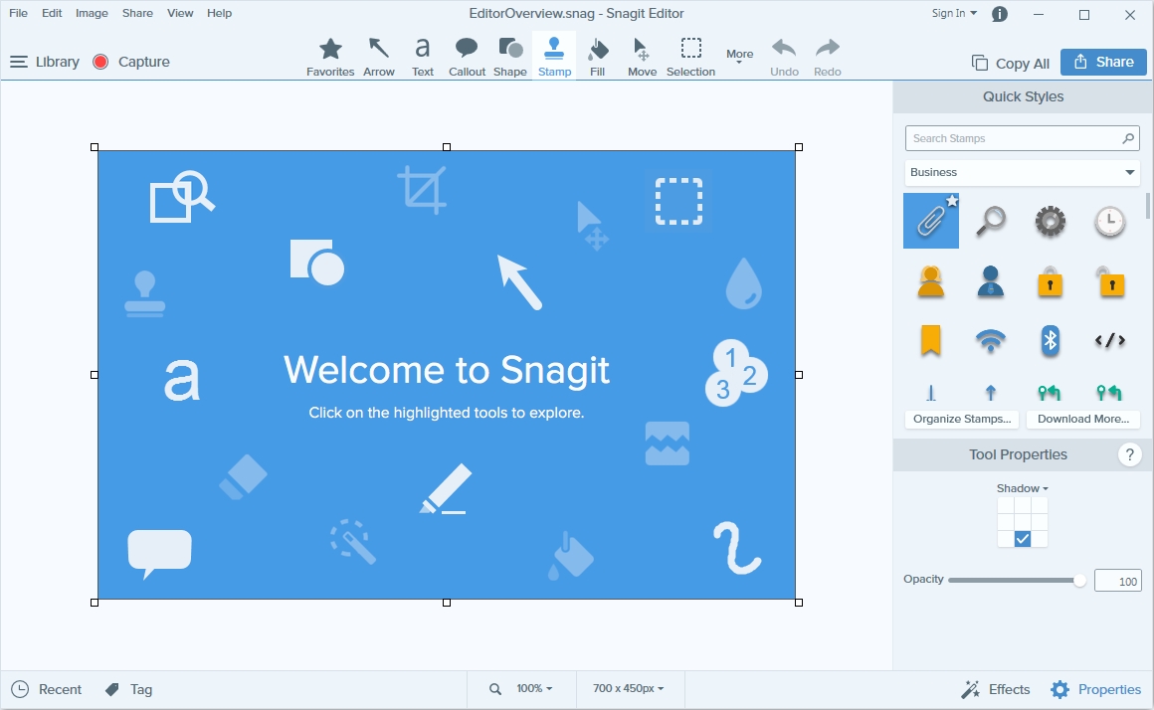The height and width of the screenshot is (710, 1154).
Task: Choose the Bluetooth stamp
Action: coord(1050,340)
